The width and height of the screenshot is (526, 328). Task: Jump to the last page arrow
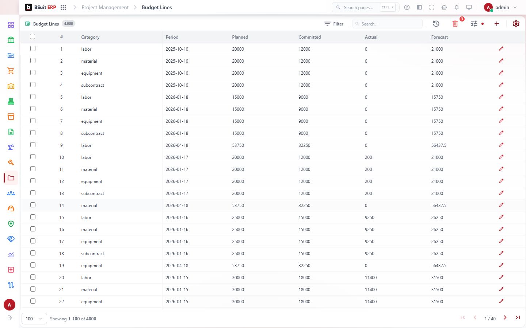pos(518,318)
